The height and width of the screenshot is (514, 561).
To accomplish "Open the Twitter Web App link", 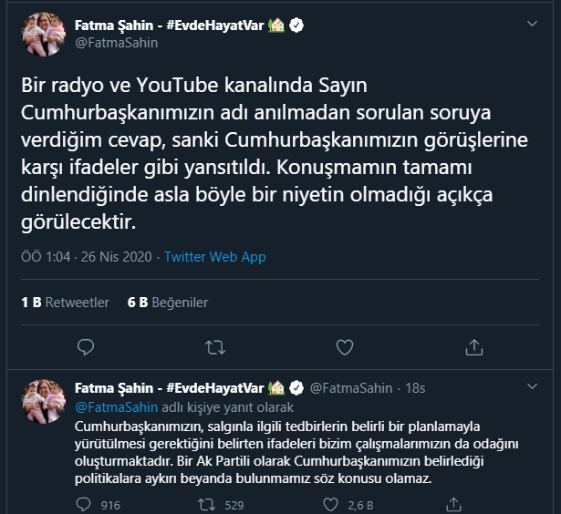I will click(x=213, y=257).
